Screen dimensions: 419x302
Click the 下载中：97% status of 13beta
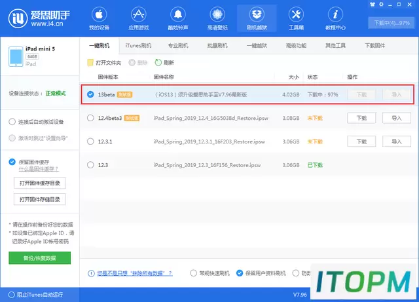[323, 94]
